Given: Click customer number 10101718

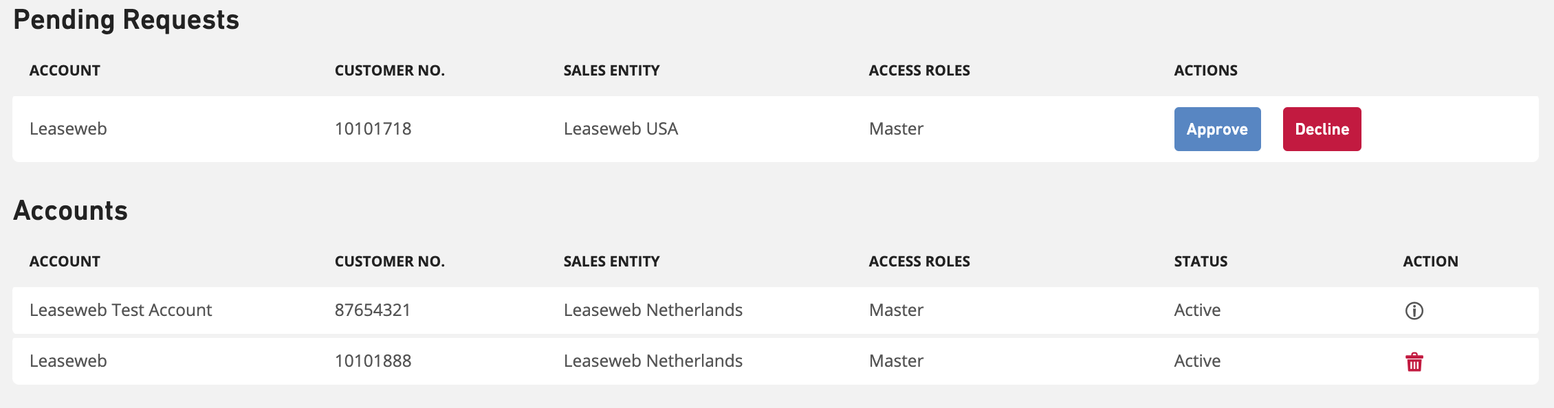Looking at the screenshot, I should coord(373,128).
